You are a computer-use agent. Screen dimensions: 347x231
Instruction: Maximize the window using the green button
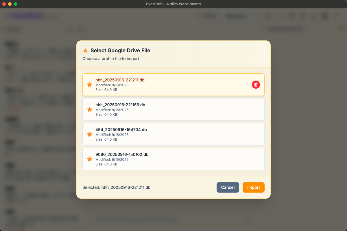16,4
